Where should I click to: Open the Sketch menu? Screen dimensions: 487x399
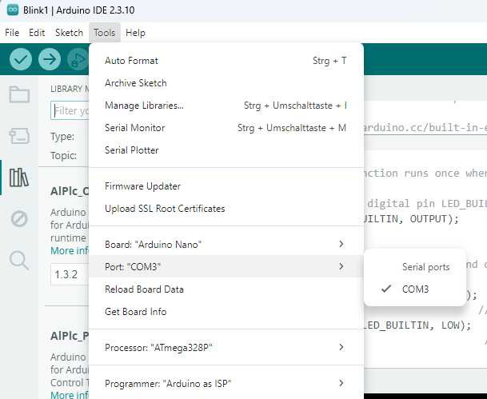point(69,33)
